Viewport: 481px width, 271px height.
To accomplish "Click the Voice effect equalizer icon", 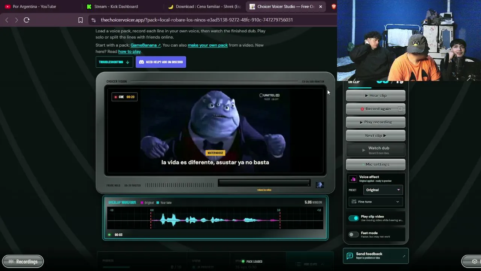I will pos(353,179).
